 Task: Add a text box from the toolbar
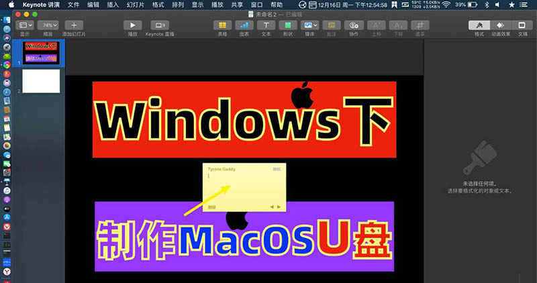[266, 25]
